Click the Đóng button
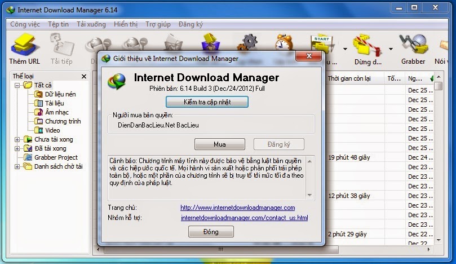This screenshot has height=264, width=456. pyautogui.click(x=211, y=232)
